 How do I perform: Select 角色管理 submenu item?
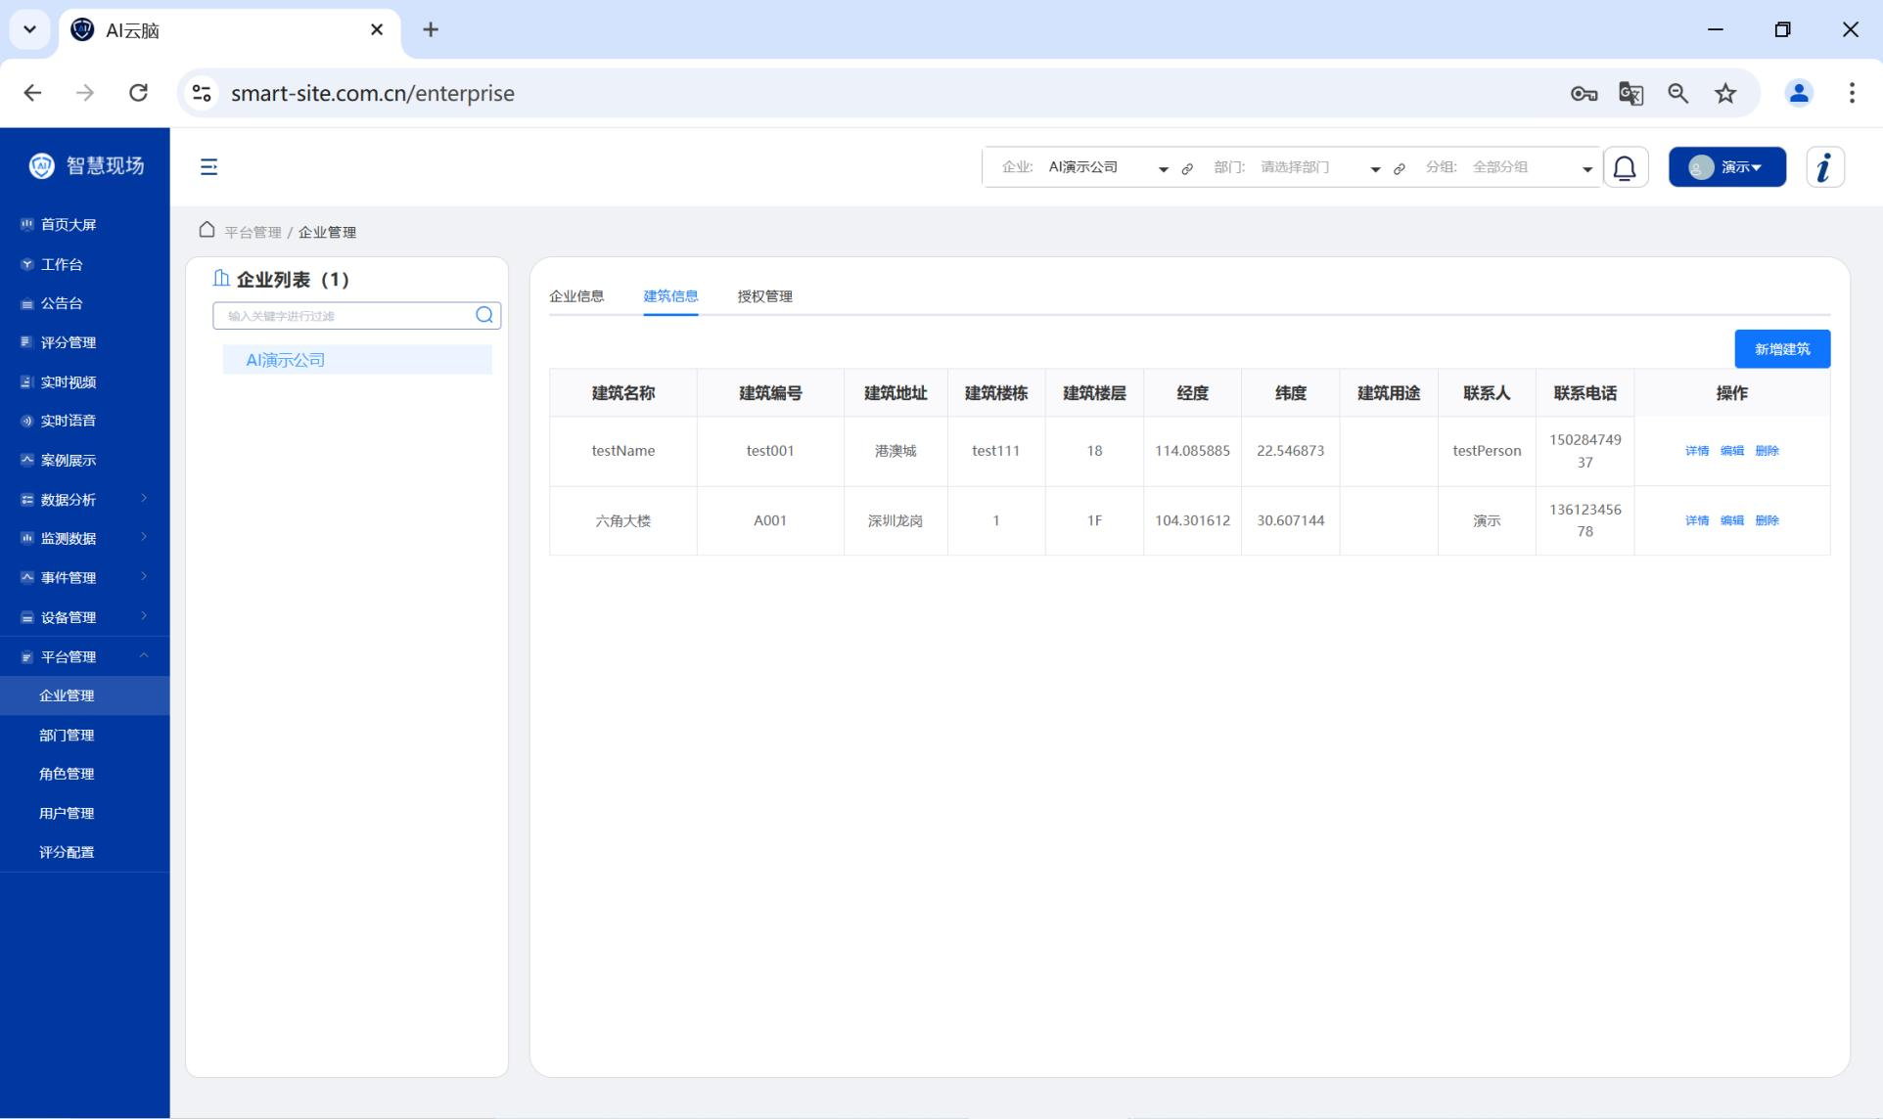pos(84,774)
